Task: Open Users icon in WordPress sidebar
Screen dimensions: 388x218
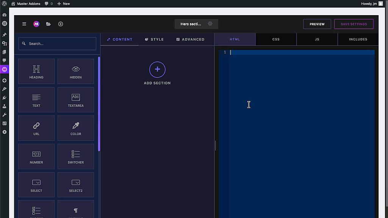Action: pyautogui.click(x=5, y=106)
